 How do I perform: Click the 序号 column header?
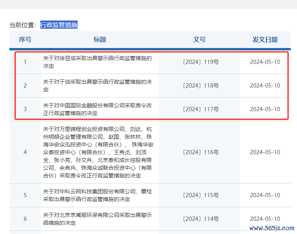pyautogui.click(x=25, y=40)
